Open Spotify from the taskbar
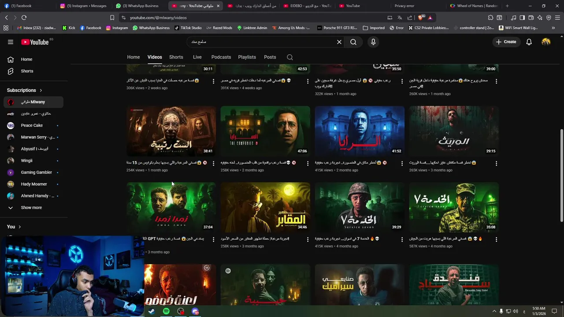This screenshot has width=564, height=317. [x=166, y=311]
